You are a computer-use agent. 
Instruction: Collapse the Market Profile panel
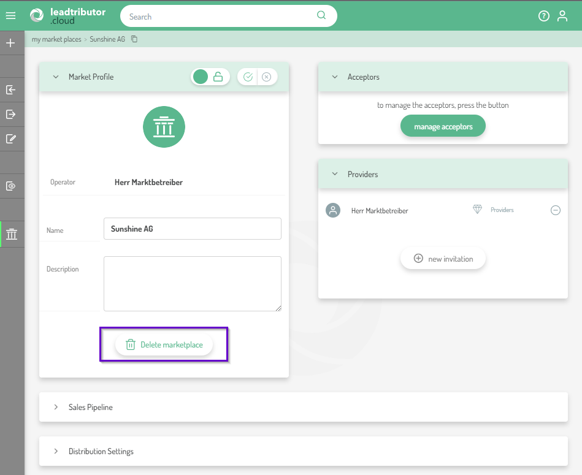pos(56,77)
